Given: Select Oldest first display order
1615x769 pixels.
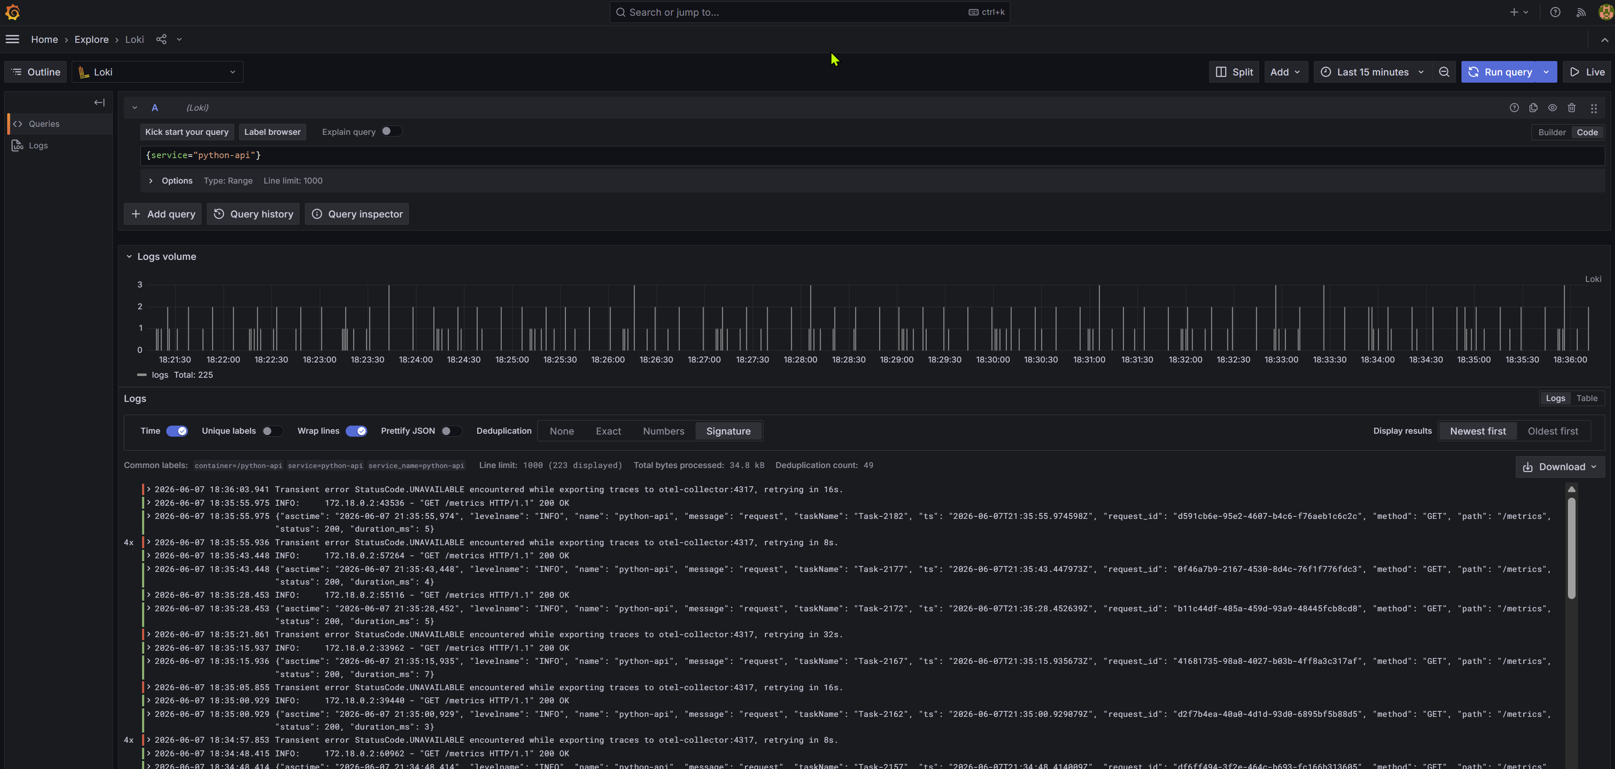Looking at the screenshot, I should [x=1552, y=431].
